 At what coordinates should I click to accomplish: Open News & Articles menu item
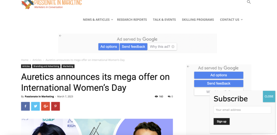tap(96, 19)
